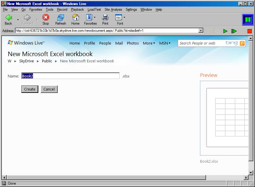
Task: Open the Site Analysis menu
Action: tap(113, 9)
